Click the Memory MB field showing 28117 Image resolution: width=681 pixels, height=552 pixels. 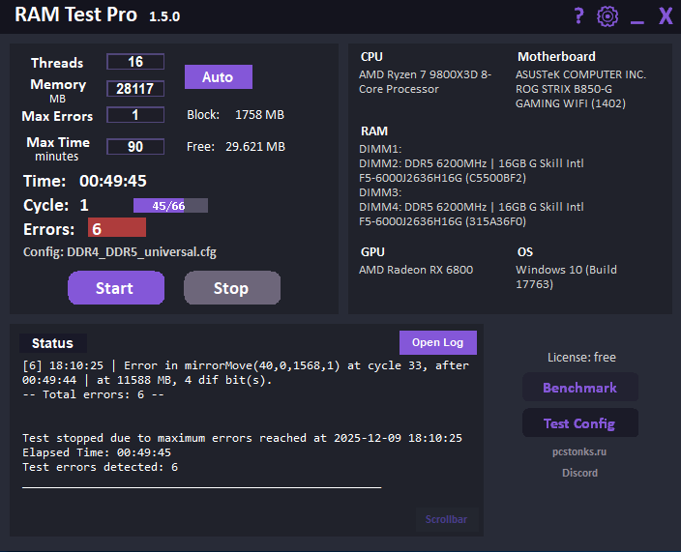[135, 89]
